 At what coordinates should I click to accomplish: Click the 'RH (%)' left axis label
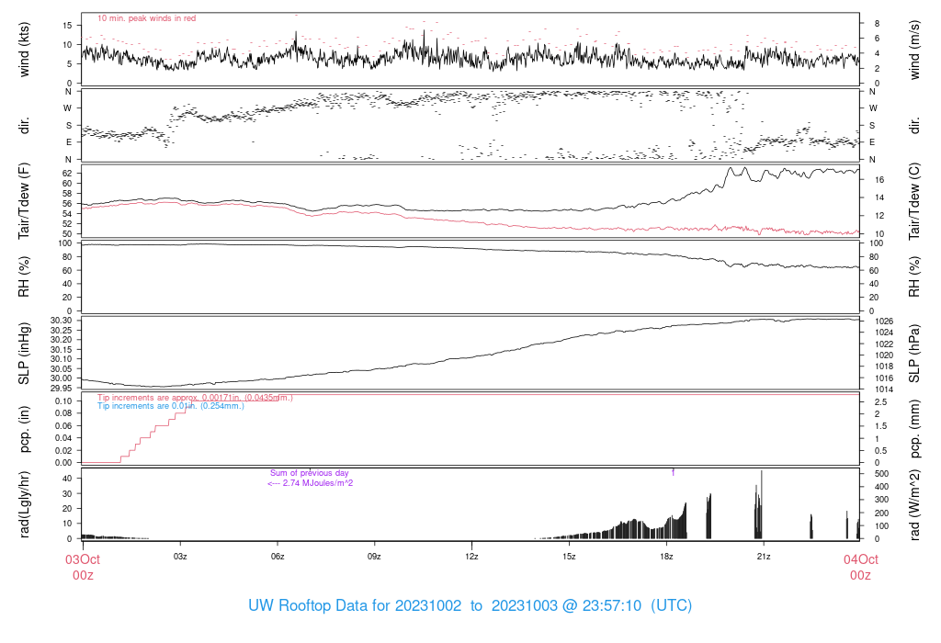tap(24, 276)
